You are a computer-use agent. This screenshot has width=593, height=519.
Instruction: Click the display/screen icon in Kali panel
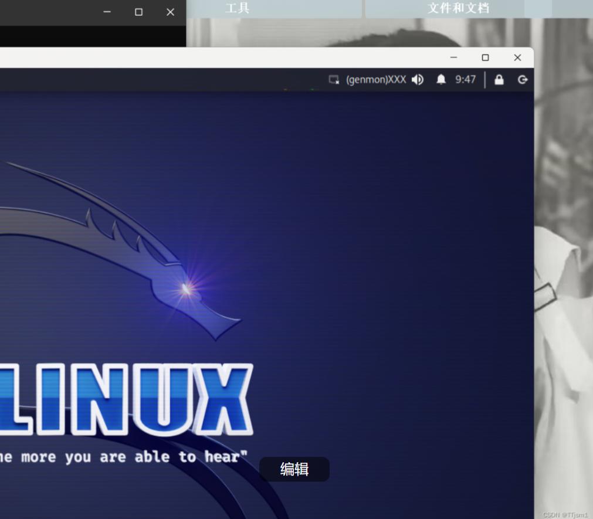pyautogui.click(x=334, y=80)
